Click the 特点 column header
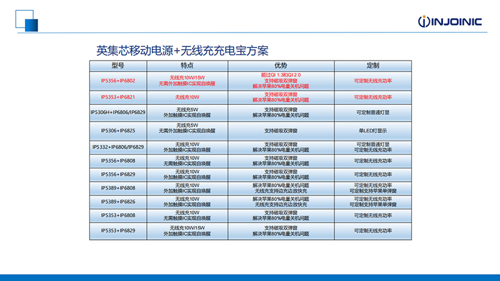 click(187, 66)
